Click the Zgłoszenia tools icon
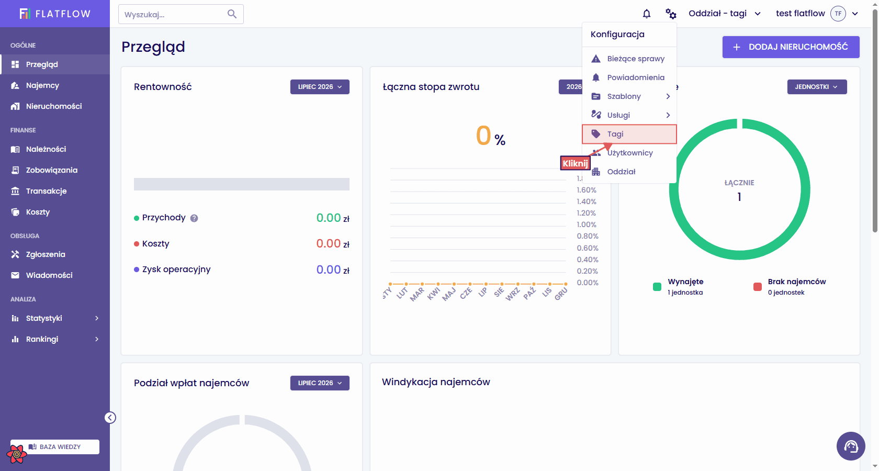This screenshot has height=471, width=879. (15, 254)
